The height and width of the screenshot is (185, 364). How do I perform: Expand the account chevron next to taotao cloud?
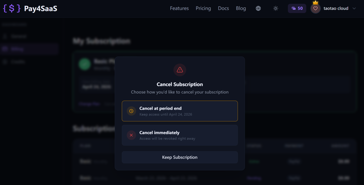pyautogui.click(x=354, y=8)
